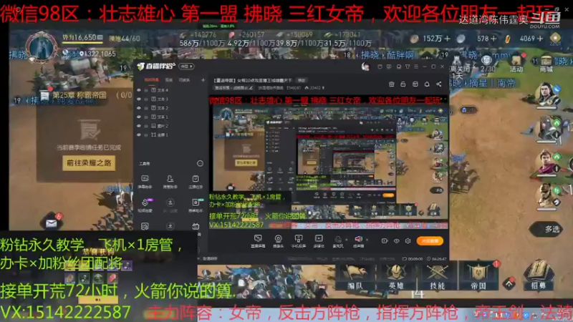Open the mail envelope icon in the game
The width and height of the screenshot is (573, 322).
(52, 223)
